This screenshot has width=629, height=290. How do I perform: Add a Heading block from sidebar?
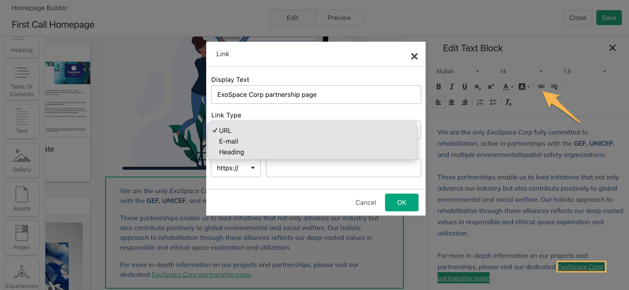[22, 47]
